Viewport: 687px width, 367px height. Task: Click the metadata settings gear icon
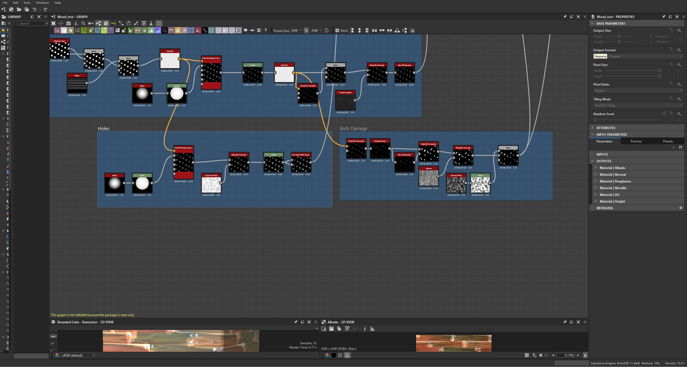[680, 208]
